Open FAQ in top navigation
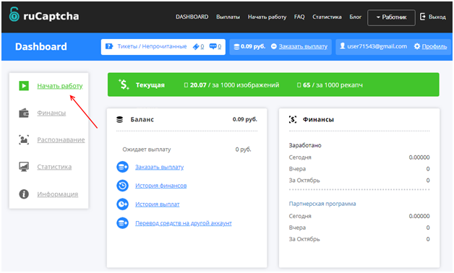 (x=299, y=17)
